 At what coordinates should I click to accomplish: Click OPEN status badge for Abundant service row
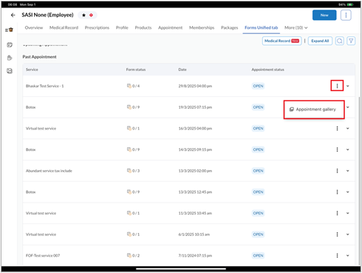tap(258, 171)
